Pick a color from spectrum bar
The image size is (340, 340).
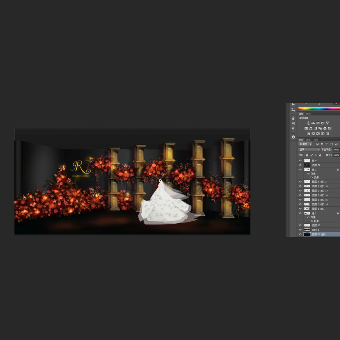pos(319,109)
